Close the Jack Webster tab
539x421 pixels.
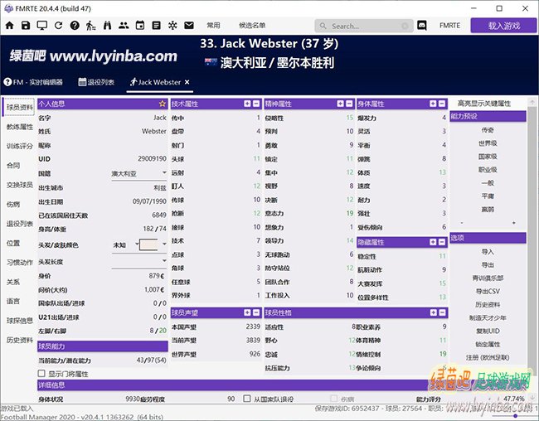tap(187, 82)
